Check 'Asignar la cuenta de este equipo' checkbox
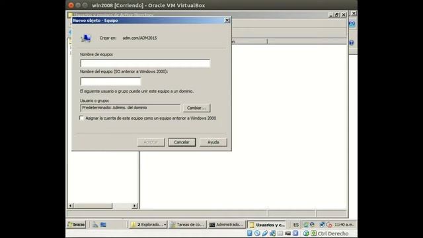The width and height of the screenshot is (423, 238). (81, 118)
